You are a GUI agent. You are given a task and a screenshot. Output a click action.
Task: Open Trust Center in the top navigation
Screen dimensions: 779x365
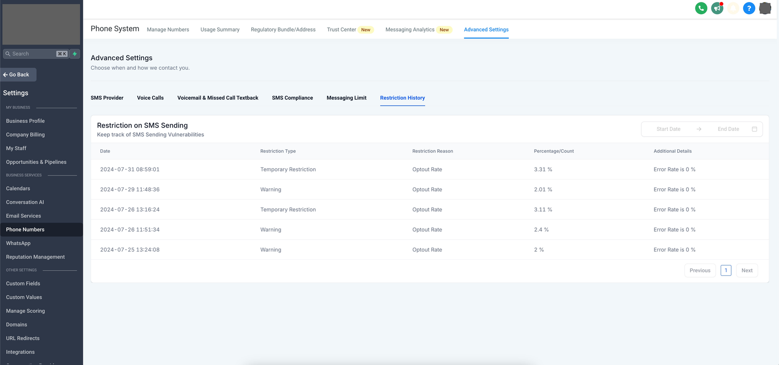click(x=341, y=30)
